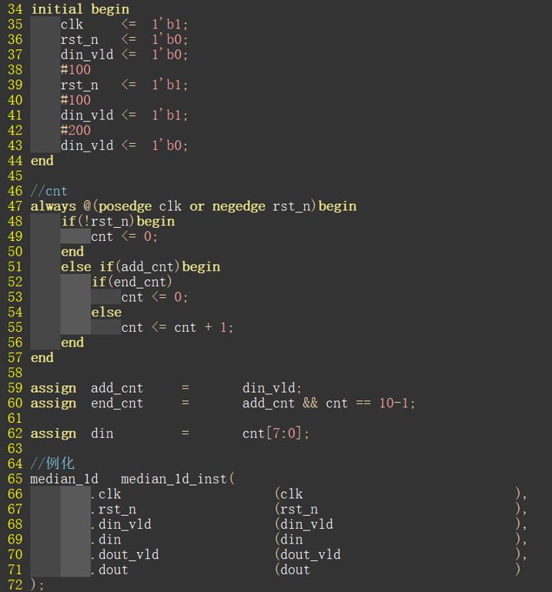Image resolution: width=552 pixels, height=592 pixels.
Task: Click 'assign' keyword on line 62
Action: (x=53, y=433)
